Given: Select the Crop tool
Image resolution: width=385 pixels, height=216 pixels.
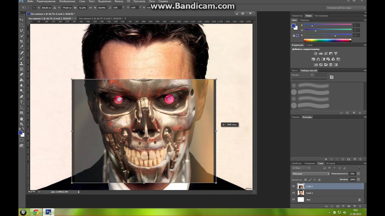Looking at the screenshot, I should click(x=22, y=41).
